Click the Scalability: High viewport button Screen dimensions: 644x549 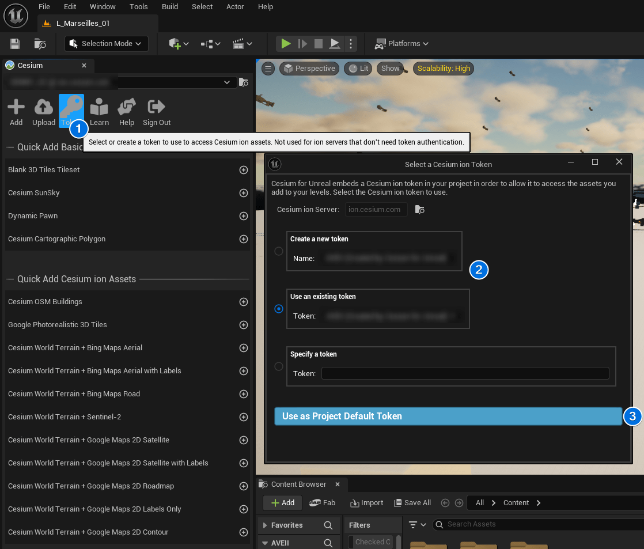click(444, 69)
